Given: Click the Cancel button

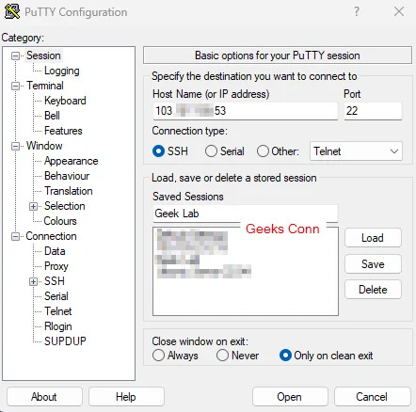Looking at the screenshot, I should (x=372, y=397).
